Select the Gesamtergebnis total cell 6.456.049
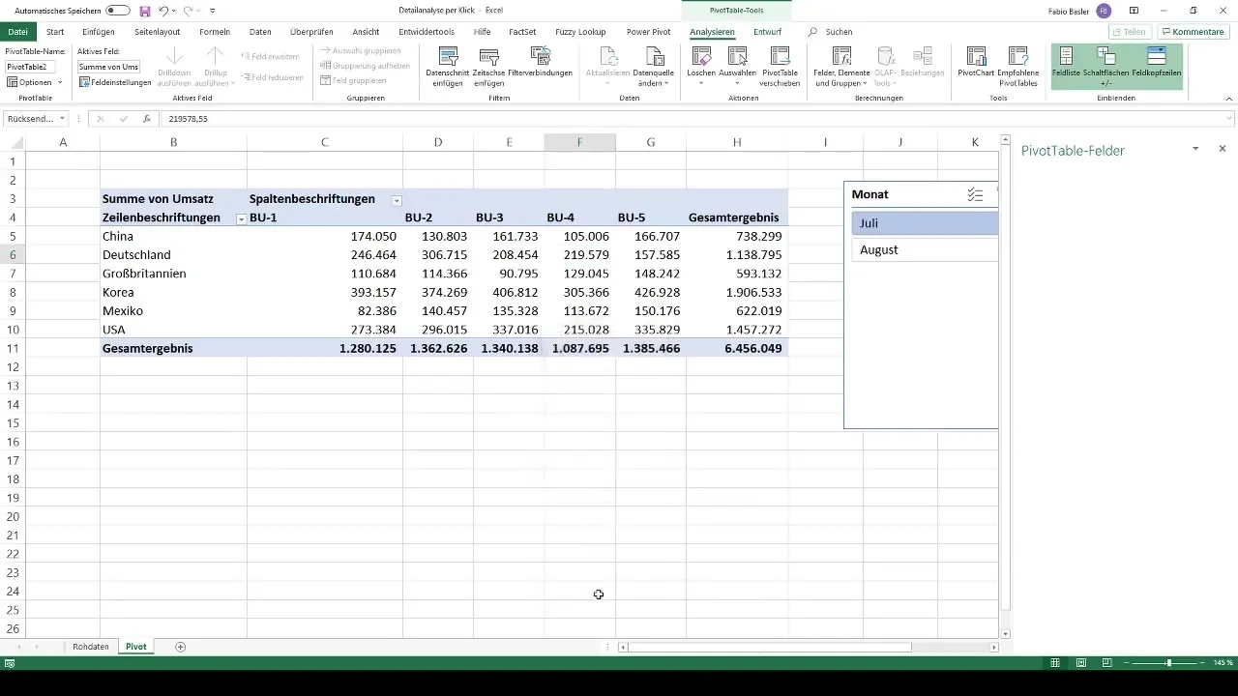 [737, 348]
